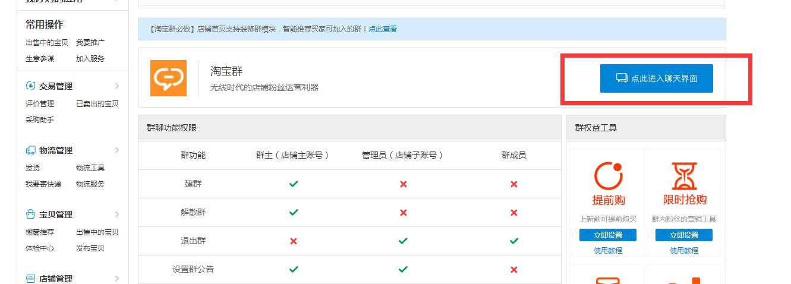
Task: Click 管理员（店铺子账号） column header
Action: coord(404,155)
